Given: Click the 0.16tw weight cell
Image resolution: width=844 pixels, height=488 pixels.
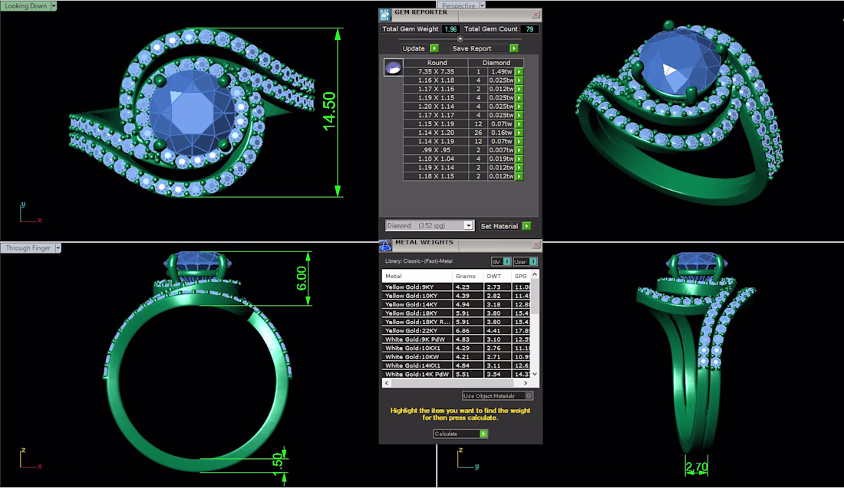Looking at the screenshot, I should point(501,133).
